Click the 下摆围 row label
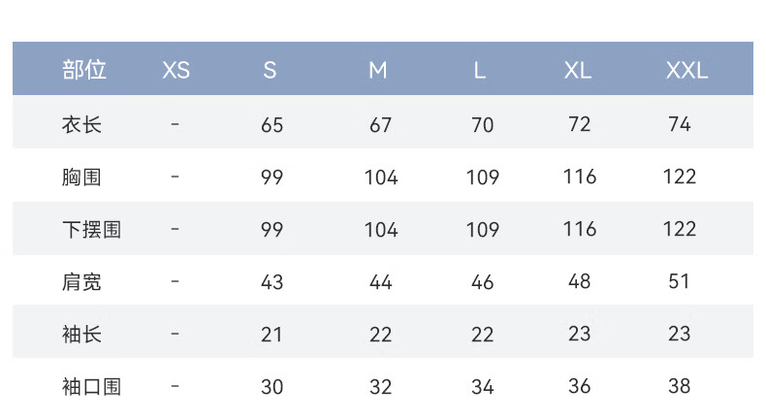This screenshot has height=420, width=766. 91,230
